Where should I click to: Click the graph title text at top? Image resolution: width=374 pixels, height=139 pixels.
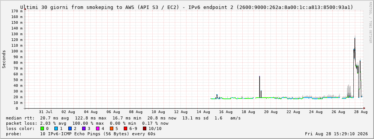[x=186, y=7]
